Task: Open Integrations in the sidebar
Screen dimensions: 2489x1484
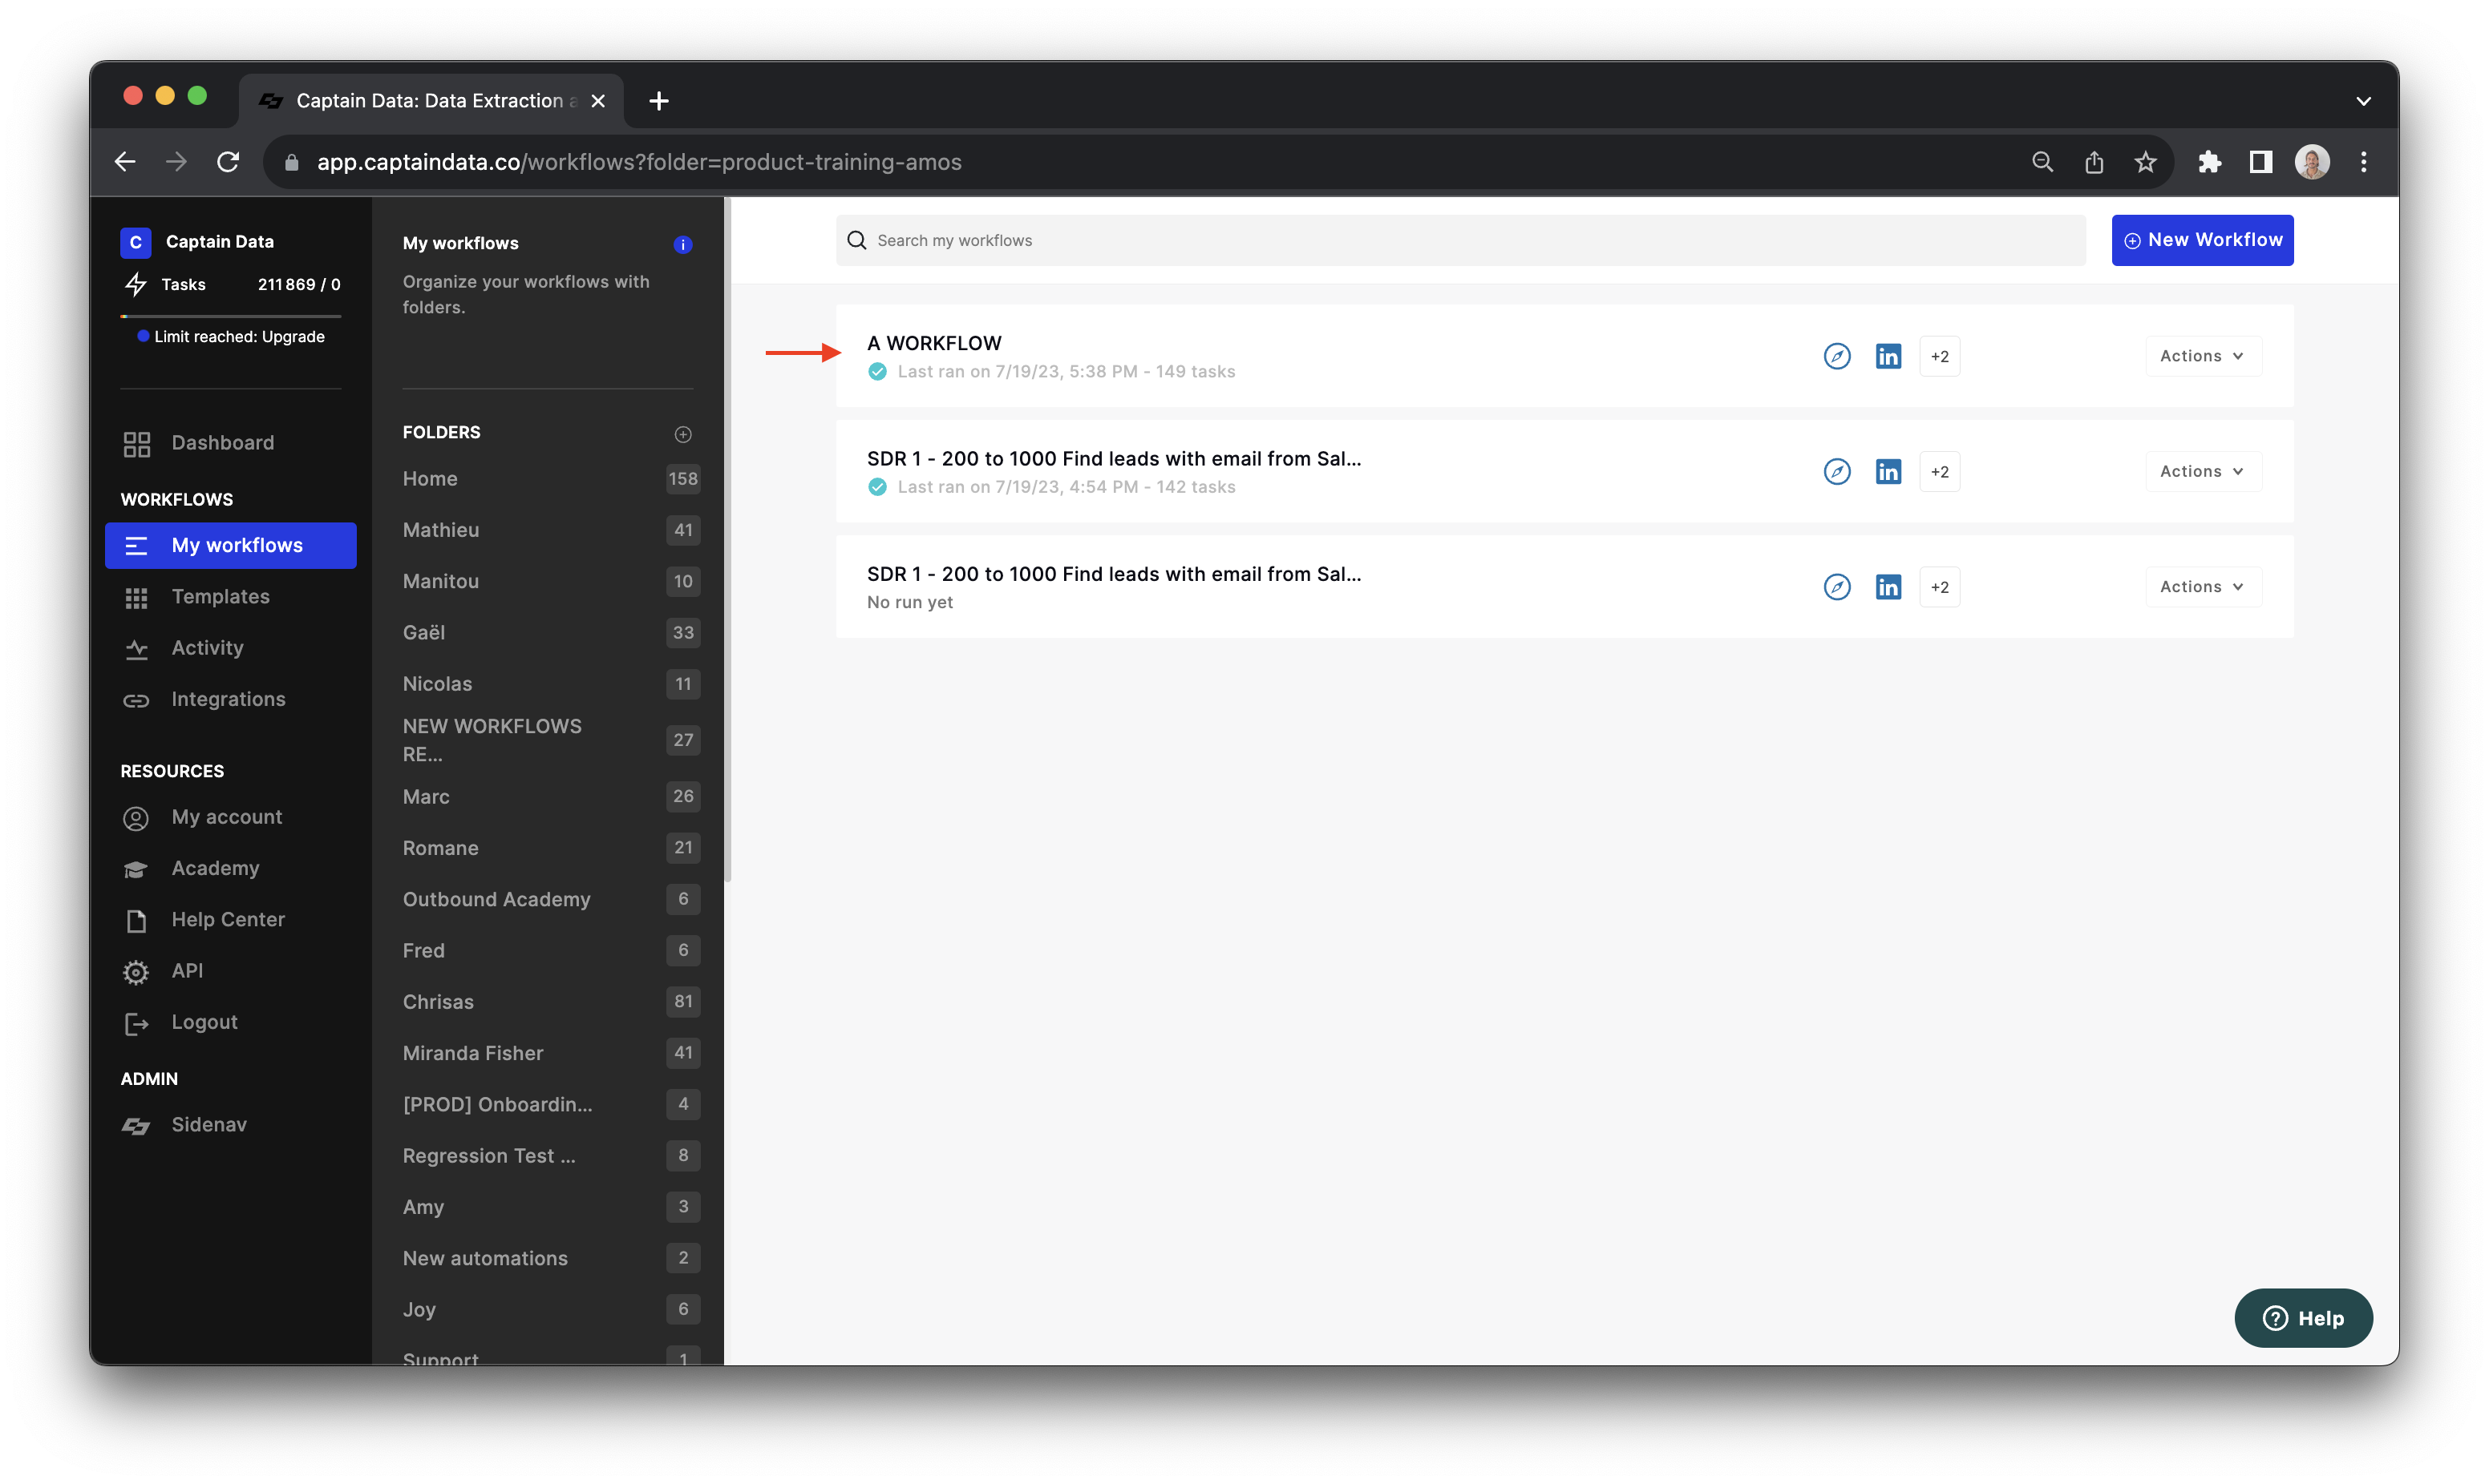Action: (x=230, y=699)
